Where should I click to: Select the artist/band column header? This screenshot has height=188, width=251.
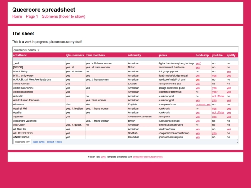[x=39, y=55]
